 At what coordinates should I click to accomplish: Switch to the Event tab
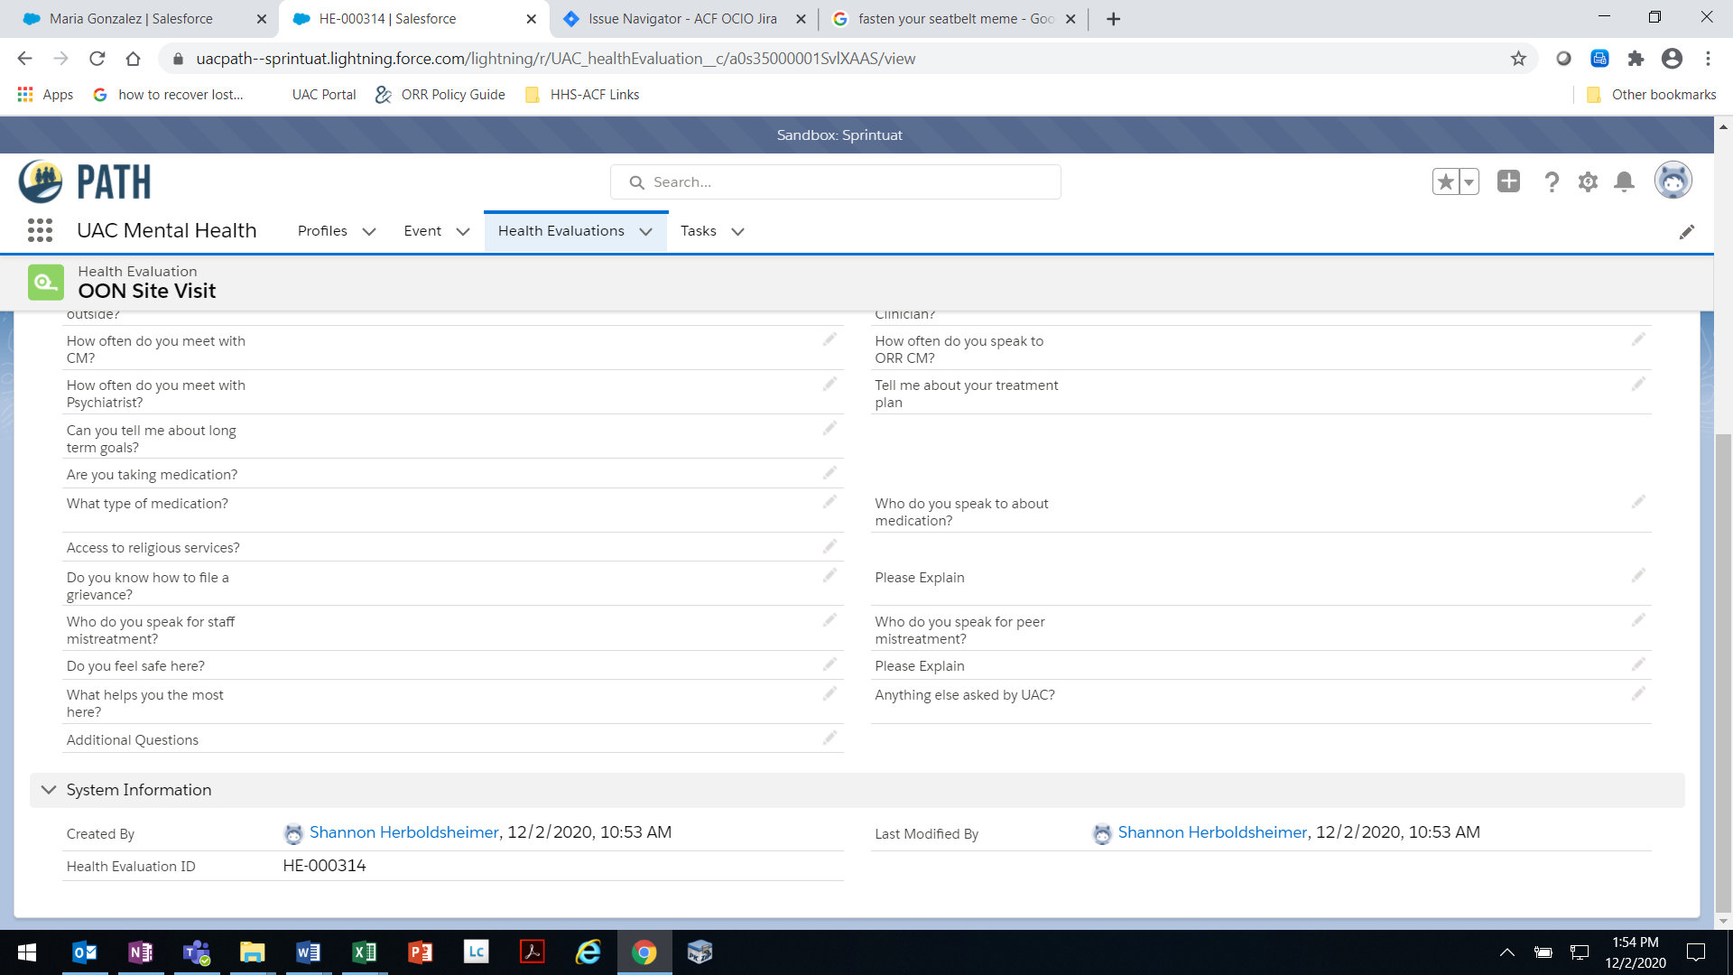coord(422,231)
